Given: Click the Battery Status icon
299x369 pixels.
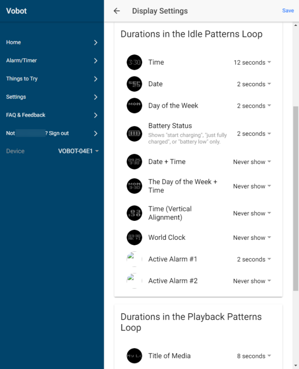Looking at the screenshot, I should tap(135, 134).
